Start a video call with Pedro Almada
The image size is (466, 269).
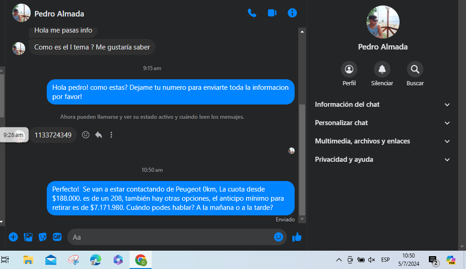click(x=272, y=13)
